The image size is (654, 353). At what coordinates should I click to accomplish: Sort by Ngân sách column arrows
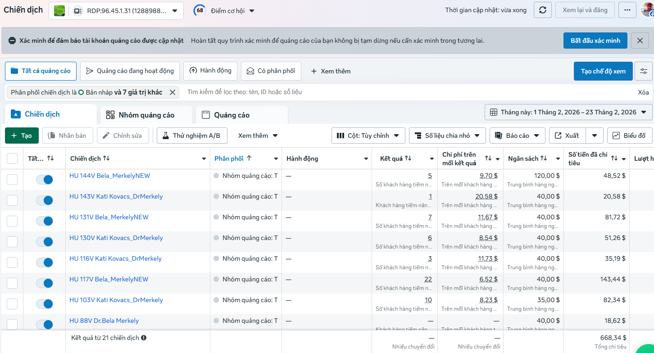544,158
